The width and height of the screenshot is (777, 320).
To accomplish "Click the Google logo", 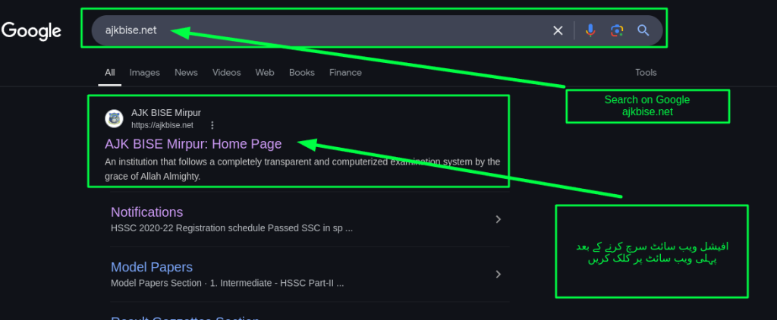I will (31, 31).
